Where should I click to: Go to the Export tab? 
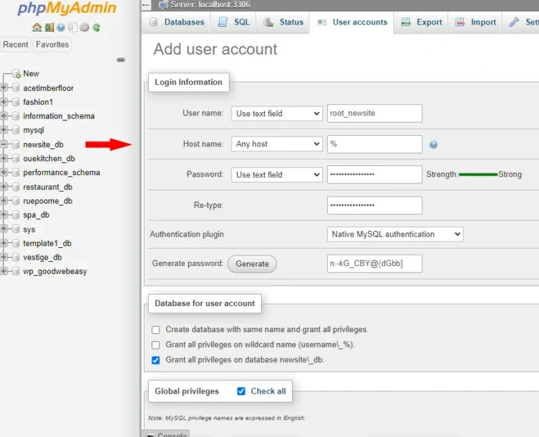click(x=421, y=22)
